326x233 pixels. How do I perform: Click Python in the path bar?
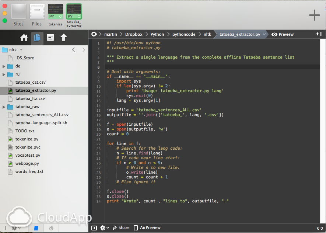point(157,34)
